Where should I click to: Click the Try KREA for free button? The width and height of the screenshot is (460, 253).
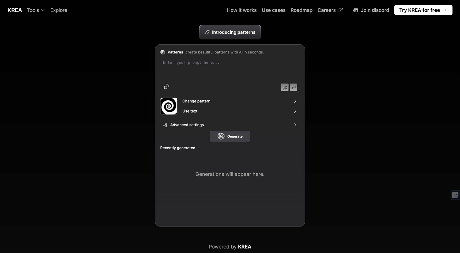click(423, 10)
